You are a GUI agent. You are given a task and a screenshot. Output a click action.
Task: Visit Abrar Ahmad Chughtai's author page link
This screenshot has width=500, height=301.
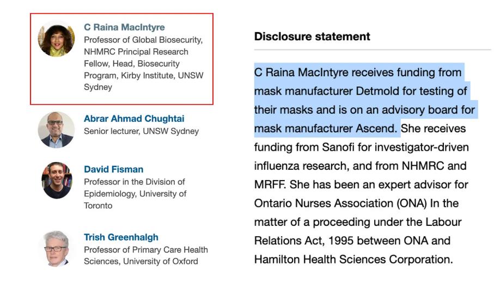[134, 119]
